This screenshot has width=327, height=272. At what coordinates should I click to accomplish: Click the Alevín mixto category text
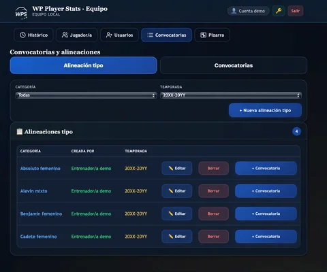tap(33, 191)
